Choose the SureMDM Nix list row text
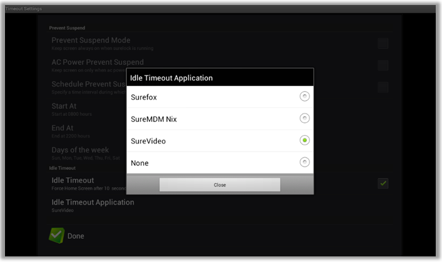Image resolution: width=442 pixels, height=262 pixels. pyautogui.click(x=154, y=119)
